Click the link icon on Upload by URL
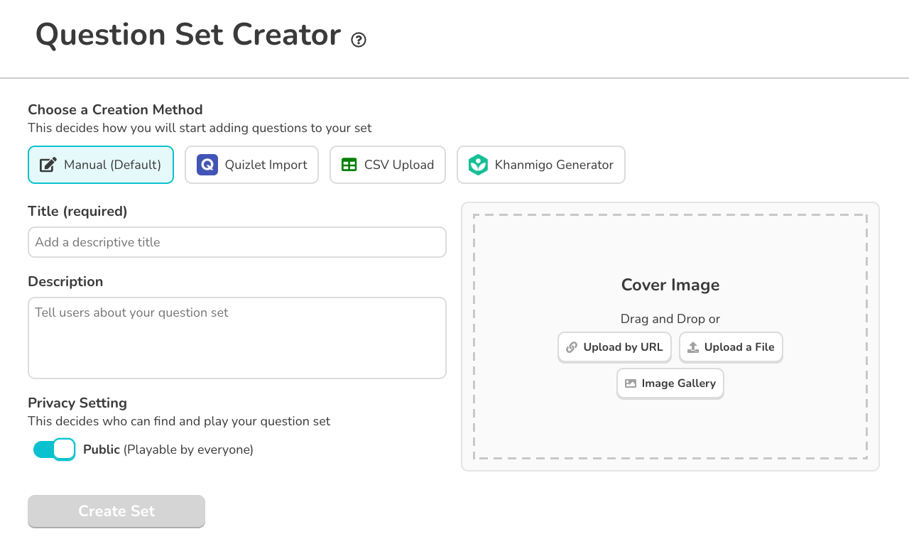 pyautogui.click(x=571, y=347)
